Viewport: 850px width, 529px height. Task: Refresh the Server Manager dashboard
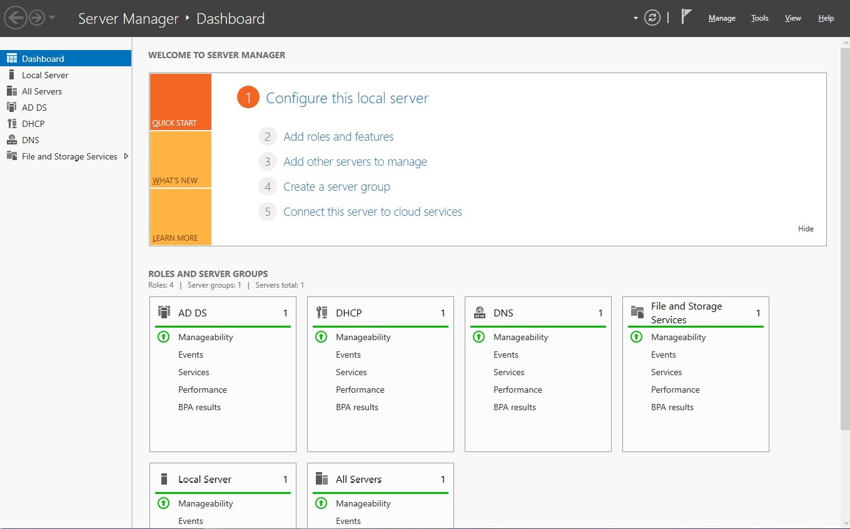click(652, 18)
